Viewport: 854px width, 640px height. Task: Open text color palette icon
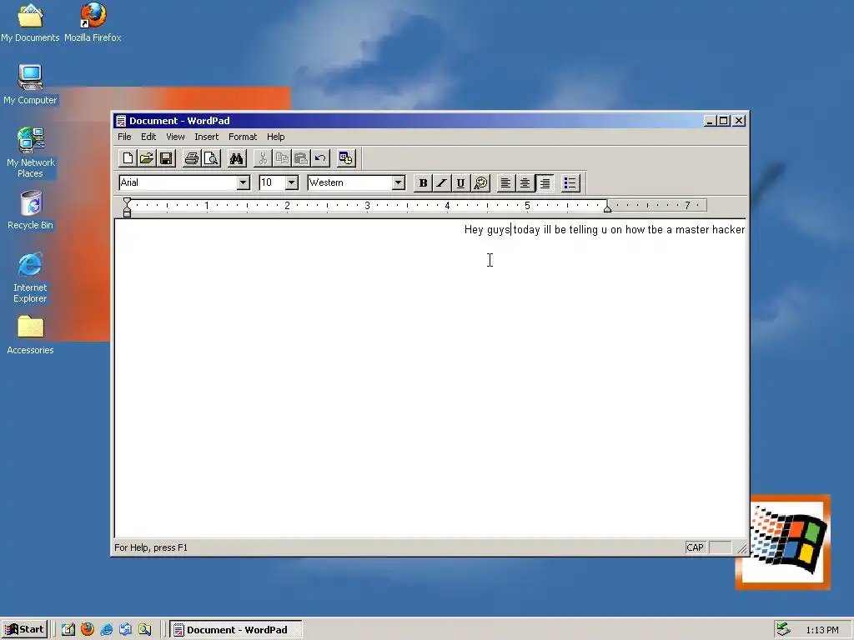(x=480, y=182)
